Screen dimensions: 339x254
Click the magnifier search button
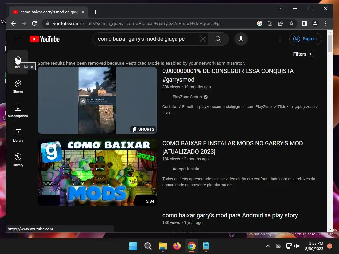pyautogui.click(x=218, y=39)
